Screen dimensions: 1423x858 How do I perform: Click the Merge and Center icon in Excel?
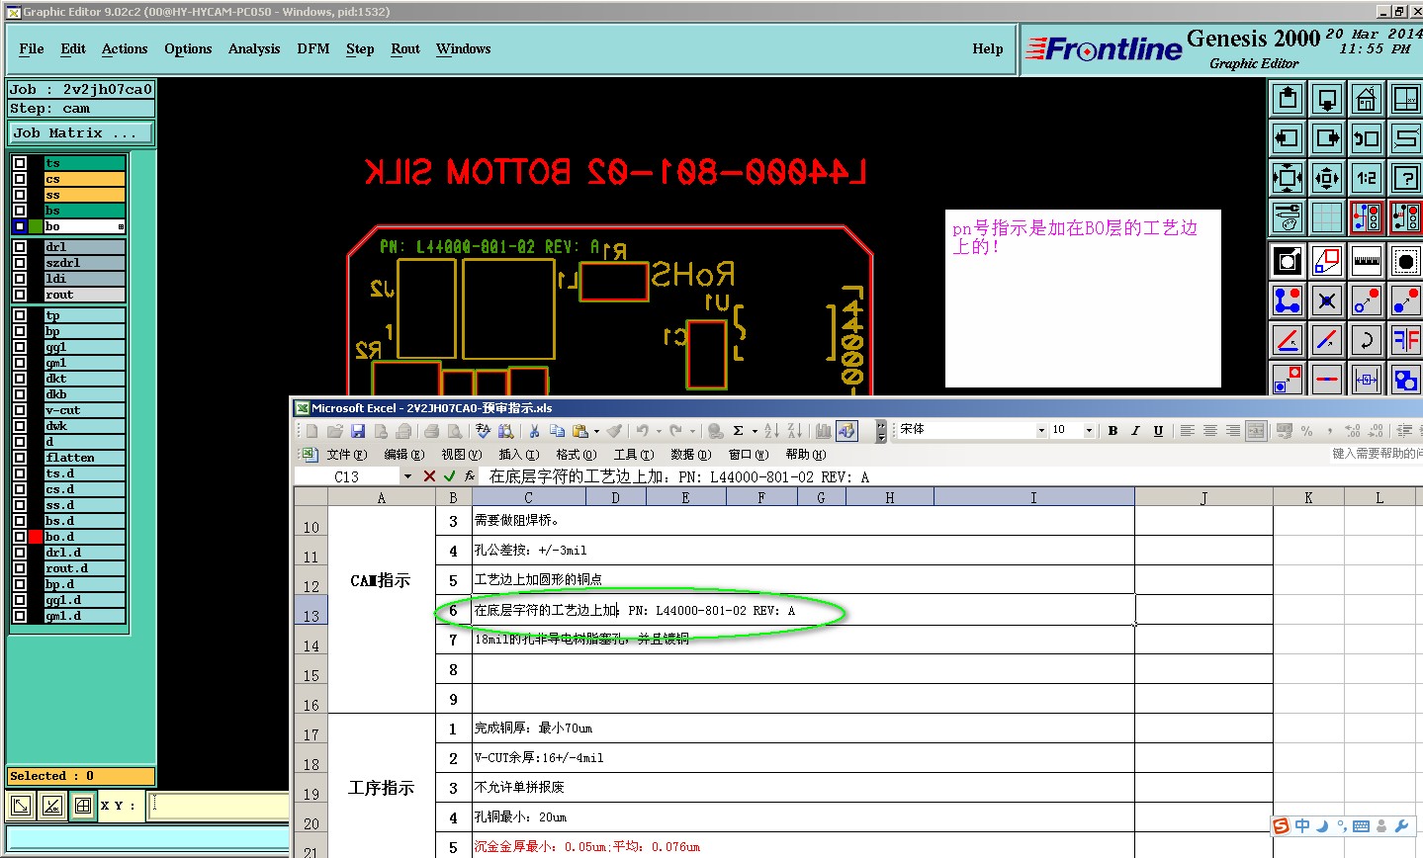pyautogui.click(x=1256, y=431)
